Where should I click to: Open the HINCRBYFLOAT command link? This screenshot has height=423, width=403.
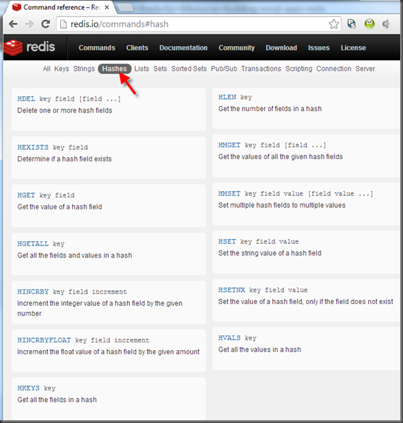pyautogui.click(x=44, y=340)
